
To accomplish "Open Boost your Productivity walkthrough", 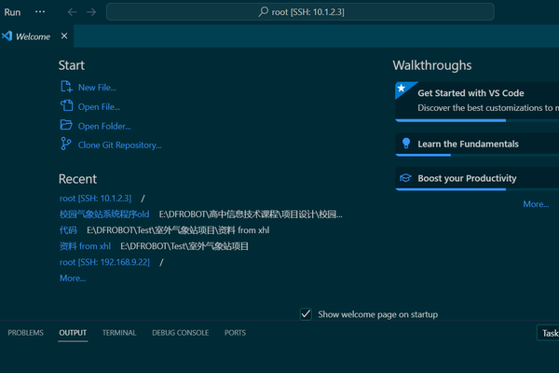I will (x=477, y=179).
